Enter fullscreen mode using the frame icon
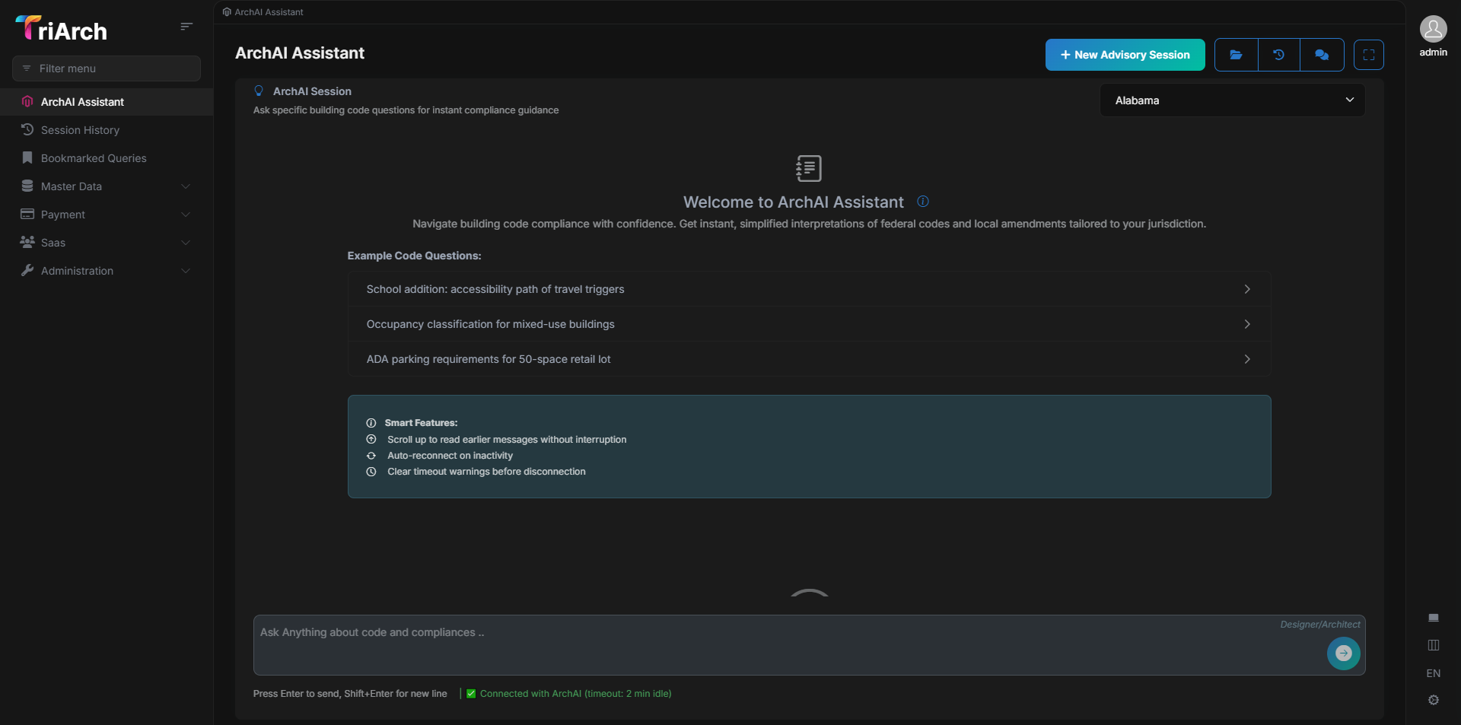The image size is (1461, 725). [1369, 54]
